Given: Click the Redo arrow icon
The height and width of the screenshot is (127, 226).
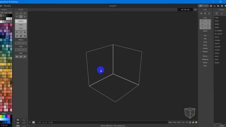Looking at the screenshot, I should click(206, 6).
